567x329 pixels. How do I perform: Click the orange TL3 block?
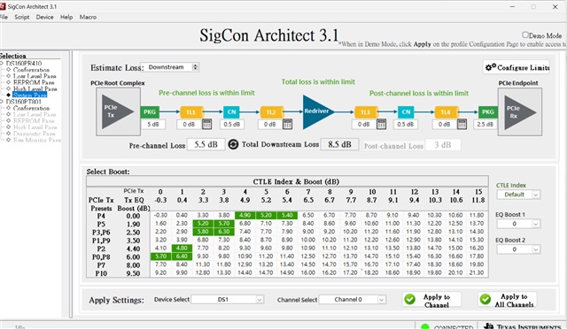pyautogui.click(x=366, y=112)
